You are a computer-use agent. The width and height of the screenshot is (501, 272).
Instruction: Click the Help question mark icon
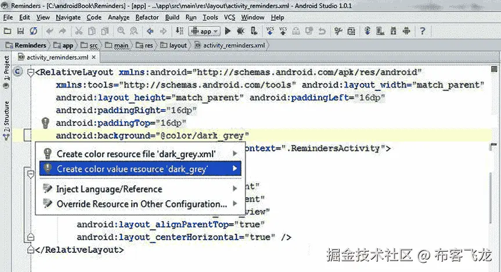(x=423, y=31)
